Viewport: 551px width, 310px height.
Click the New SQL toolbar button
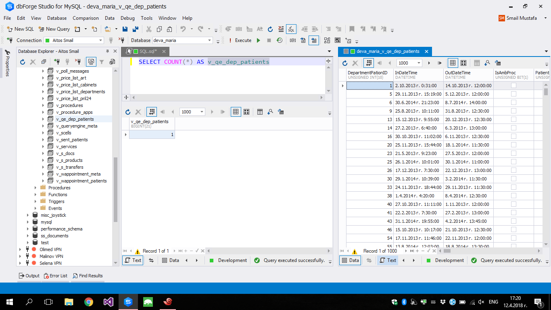[20, 29]
